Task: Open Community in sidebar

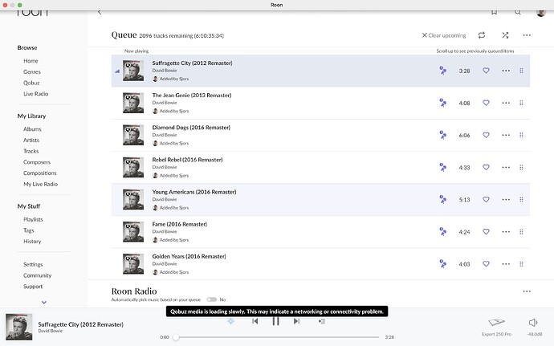Action: [x=38, y=275]
